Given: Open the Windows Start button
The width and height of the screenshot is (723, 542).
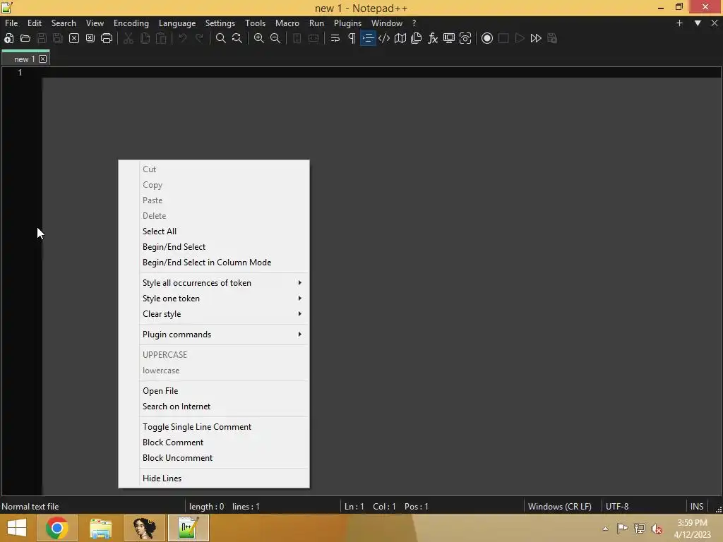Looking at the screenshot, I should (x=17, y=528).
